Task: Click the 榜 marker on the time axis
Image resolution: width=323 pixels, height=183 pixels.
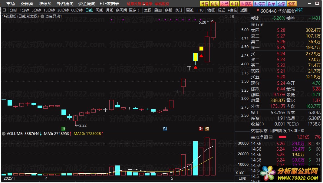Action: coord(207,129)
